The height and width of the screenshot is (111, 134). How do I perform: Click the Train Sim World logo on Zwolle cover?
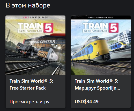[95, 28]
